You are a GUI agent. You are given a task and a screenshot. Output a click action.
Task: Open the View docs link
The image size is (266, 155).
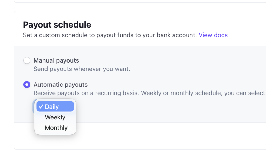213,35
